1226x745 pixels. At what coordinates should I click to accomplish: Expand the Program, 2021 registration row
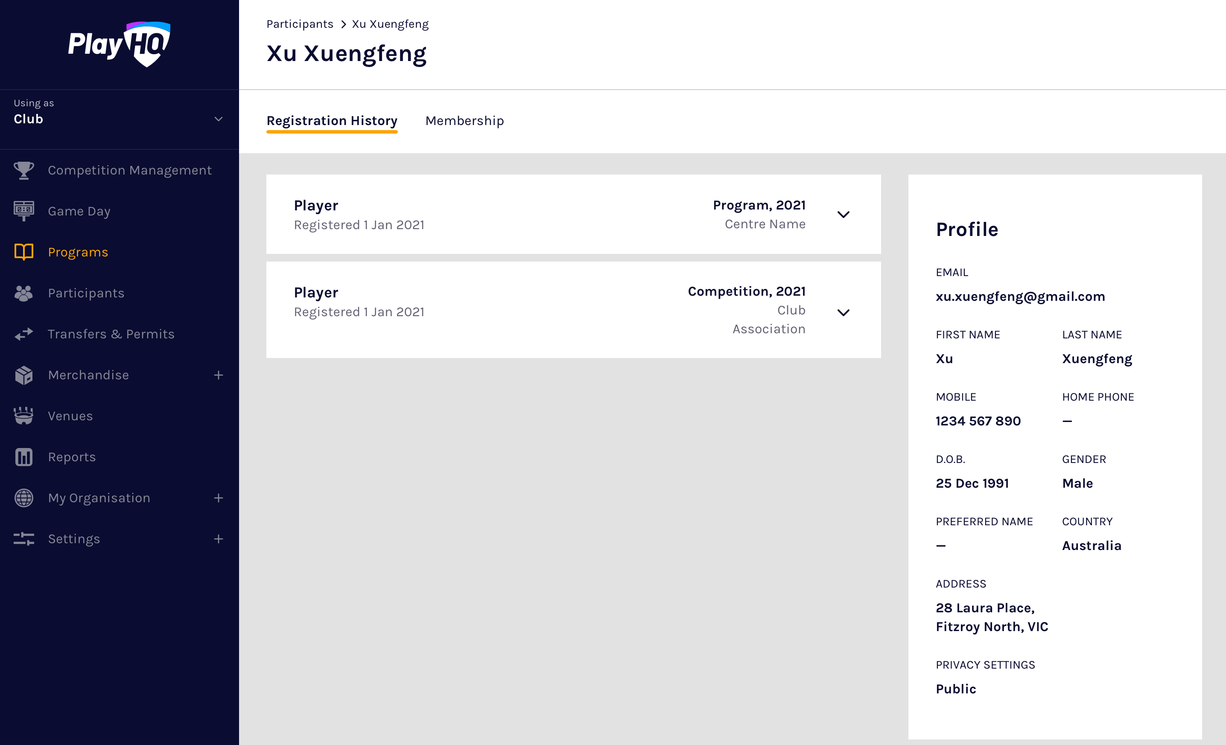[843, 214]
